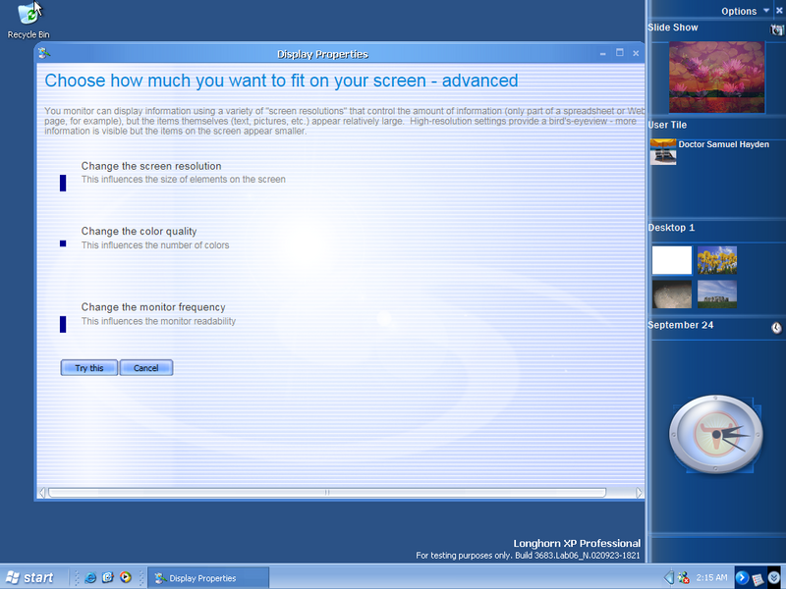Click the notepad icon in taskbar corner
Viewport: 786px width, 589px height.
[758, 578]
